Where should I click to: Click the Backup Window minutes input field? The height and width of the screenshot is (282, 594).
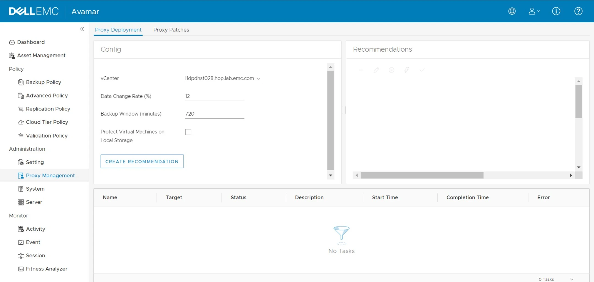tap(215, 114)
